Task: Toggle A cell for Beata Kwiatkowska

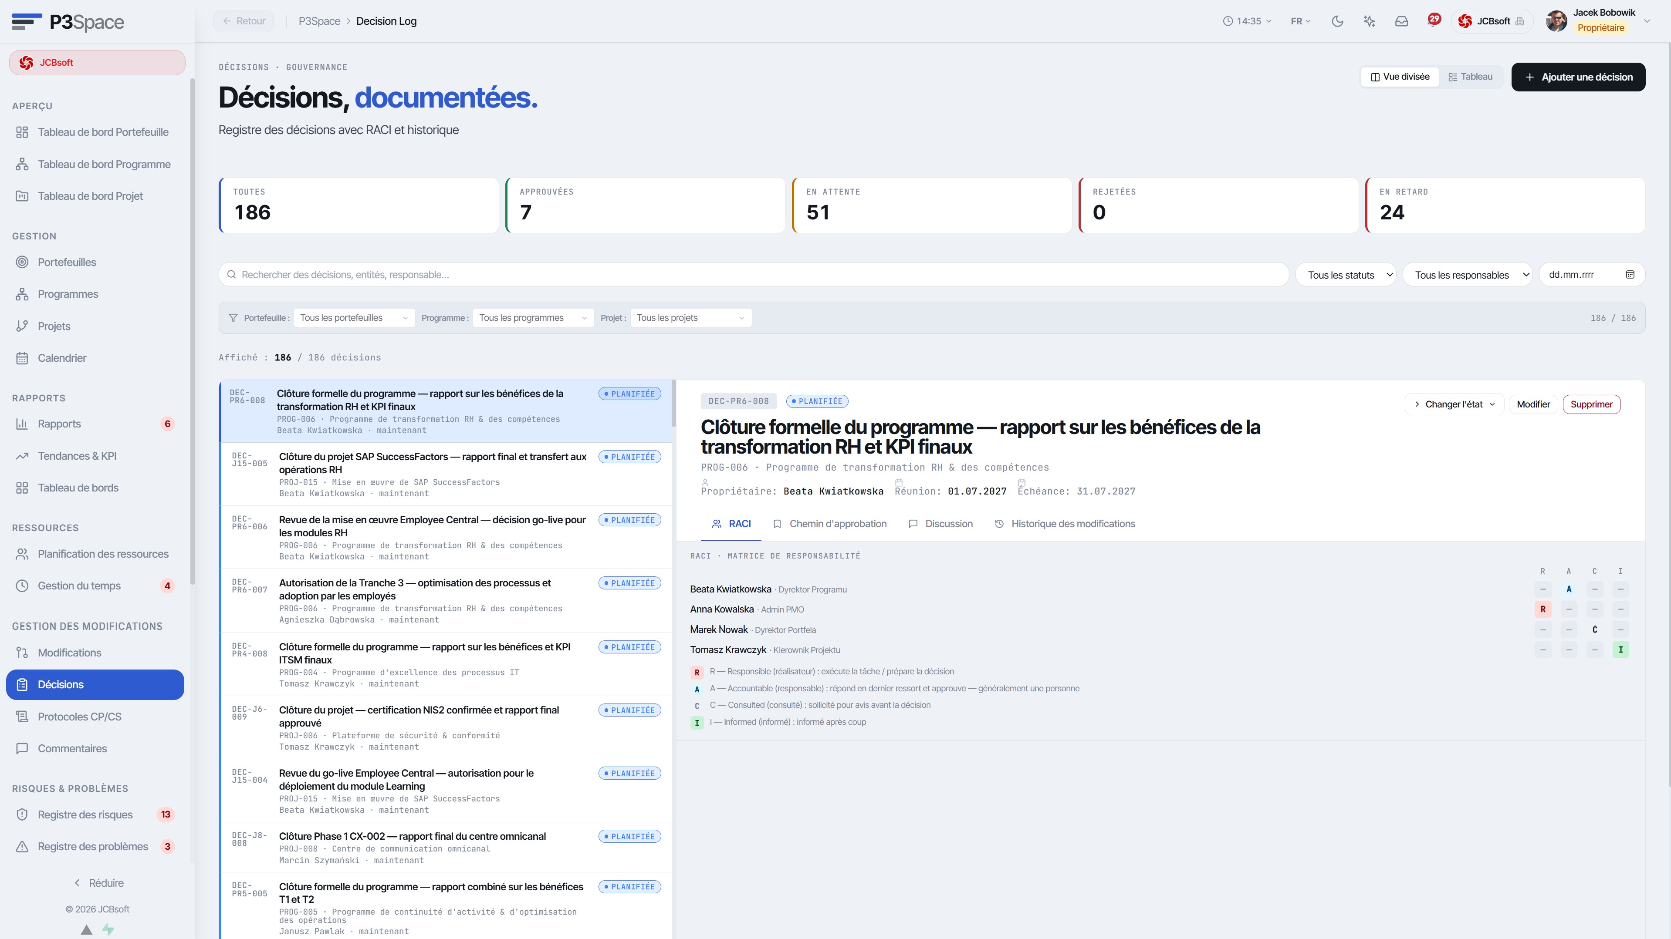Action: 1569,589
